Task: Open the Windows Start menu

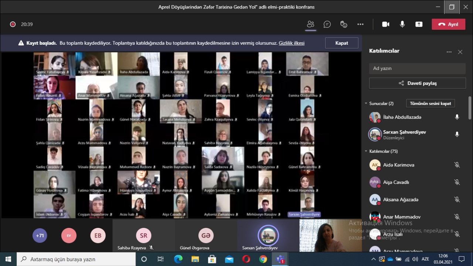Action: pyautogui.click(x=8, y=259)
